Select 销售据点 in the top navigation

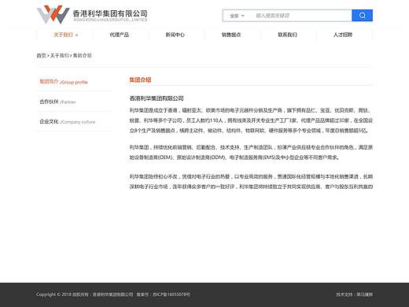tap(231, 35)
